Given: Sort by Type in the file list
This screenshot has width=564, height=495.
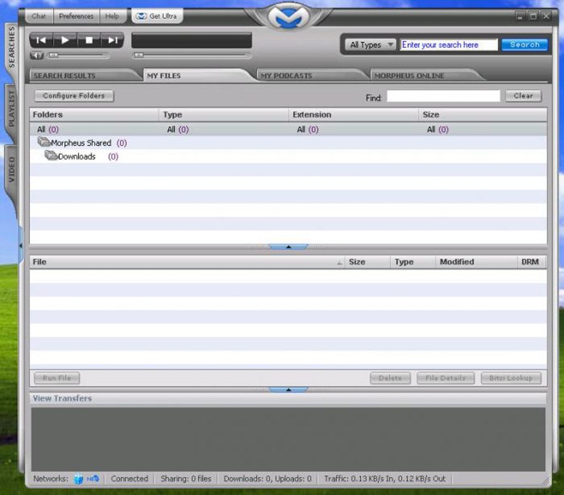Looking at the screenshot, I should (x=413, y=262).
